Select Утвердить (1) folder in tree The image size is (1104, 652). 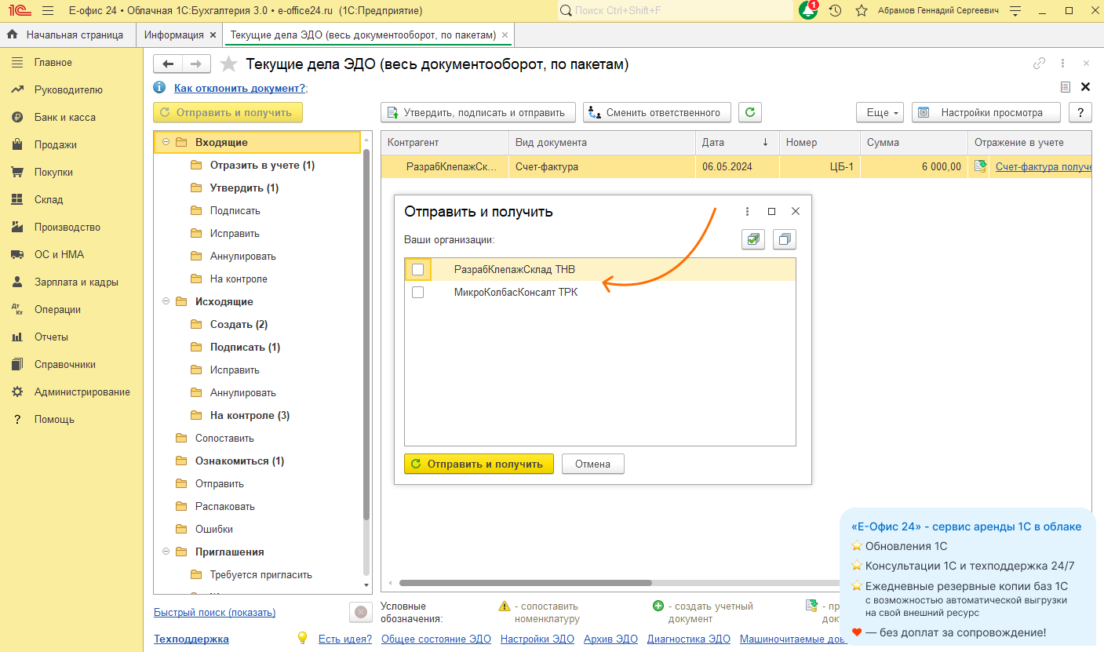pos(244,188)
